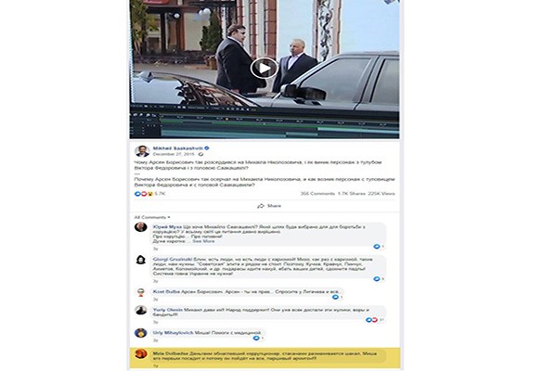Expand See More in Юрий Муха's comment
This screenshot has height=371, width=557.
(x=203, y=241)
